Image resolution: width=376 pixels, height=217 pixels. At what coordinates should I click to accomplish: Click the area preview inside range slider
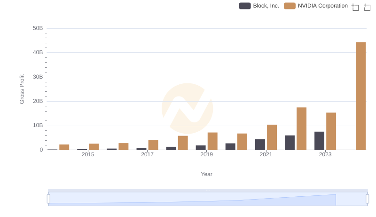tap(208, 199)
